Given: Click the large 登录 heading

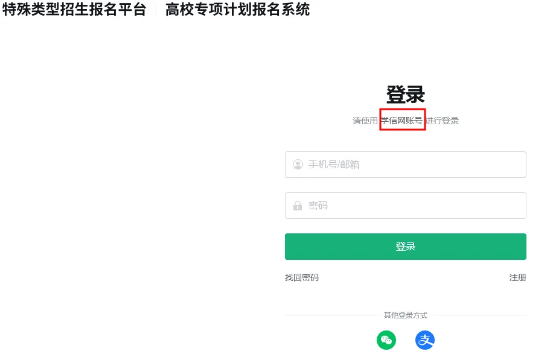Looking at the screenshot, I should (x=406, y=95).
